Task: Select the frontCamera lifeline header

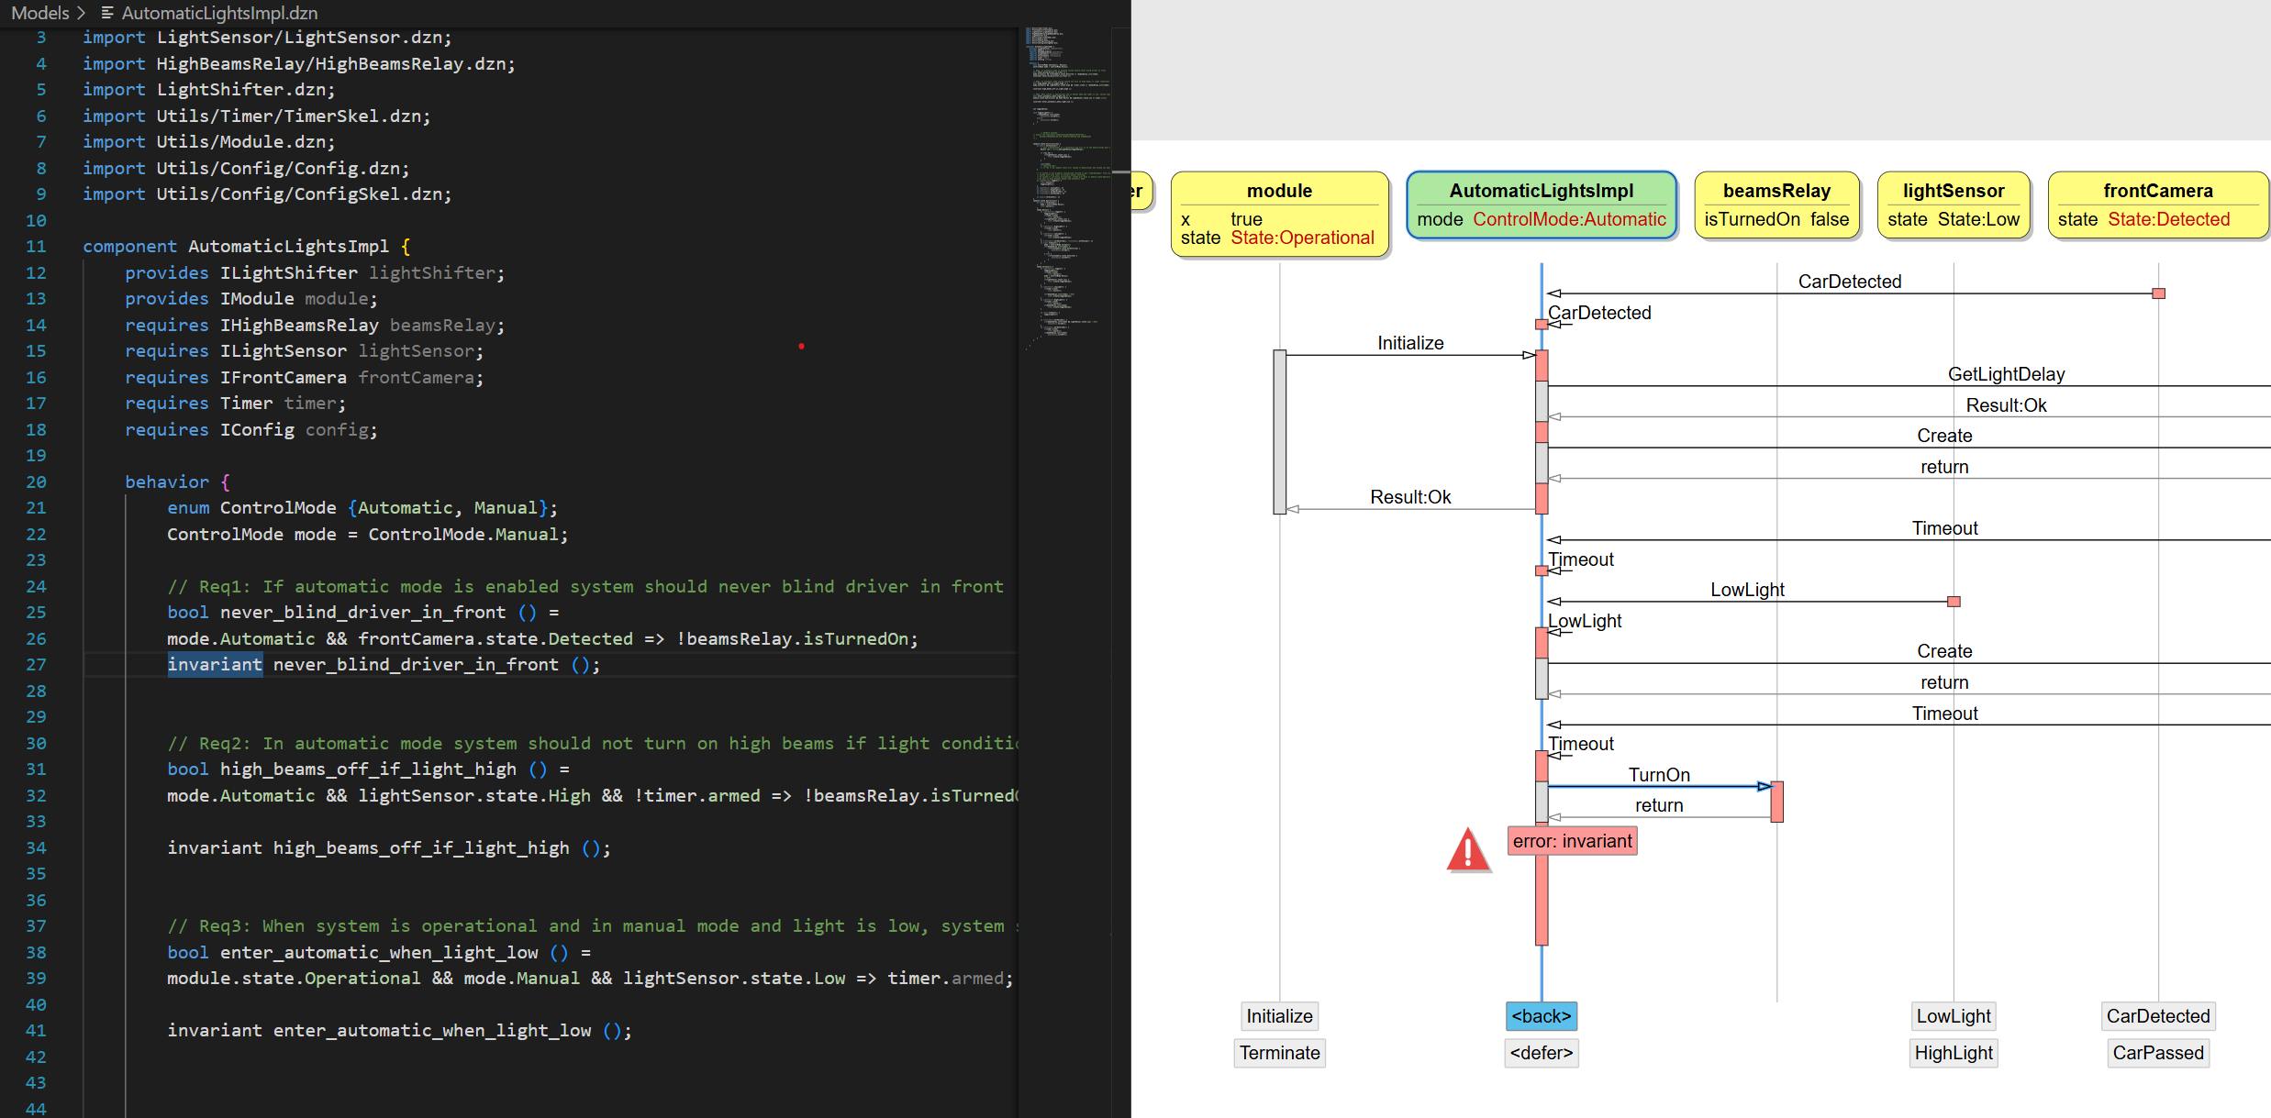Action: coord(2157,205)
